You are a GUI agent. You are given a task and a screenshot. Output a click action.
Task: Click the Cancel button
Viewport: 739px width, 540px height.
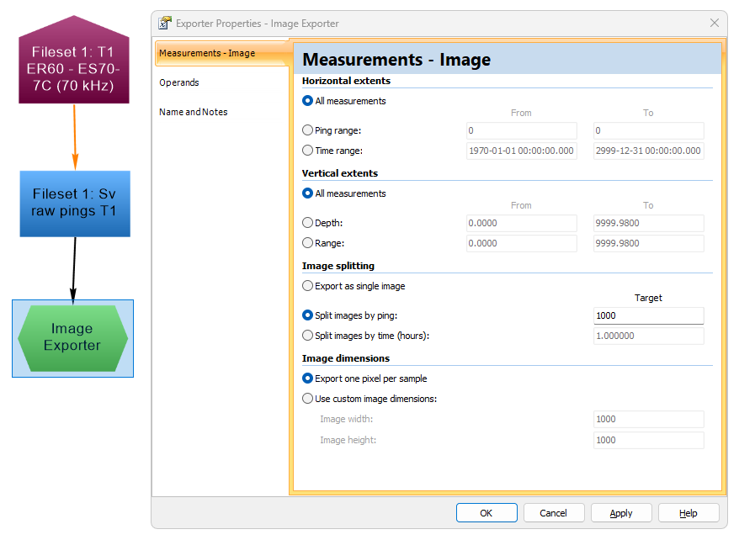pos(554,513)
